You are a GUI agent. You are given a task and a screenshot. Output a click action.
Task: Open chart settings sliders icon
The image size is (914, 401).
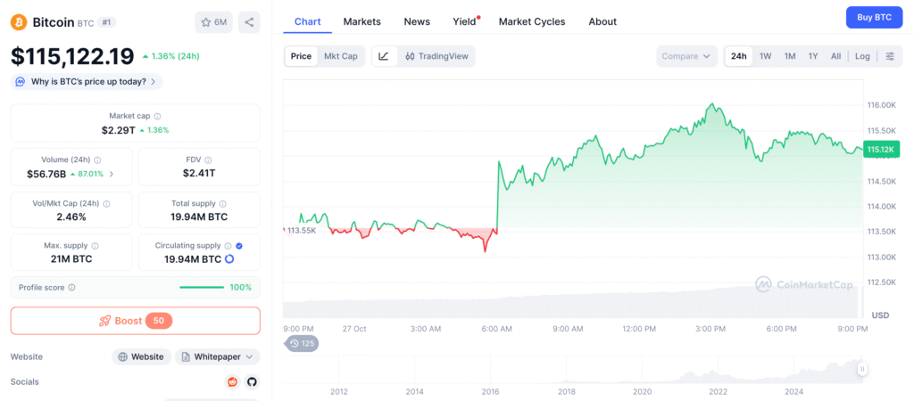pos(890,56)
